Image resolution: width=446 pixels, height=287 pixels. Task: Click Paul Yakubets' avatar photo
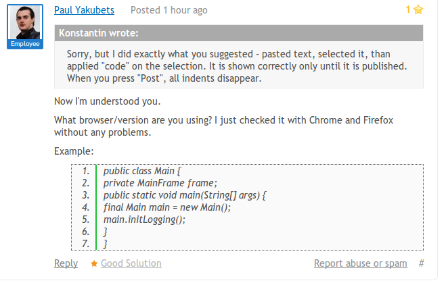coord(25,22)
